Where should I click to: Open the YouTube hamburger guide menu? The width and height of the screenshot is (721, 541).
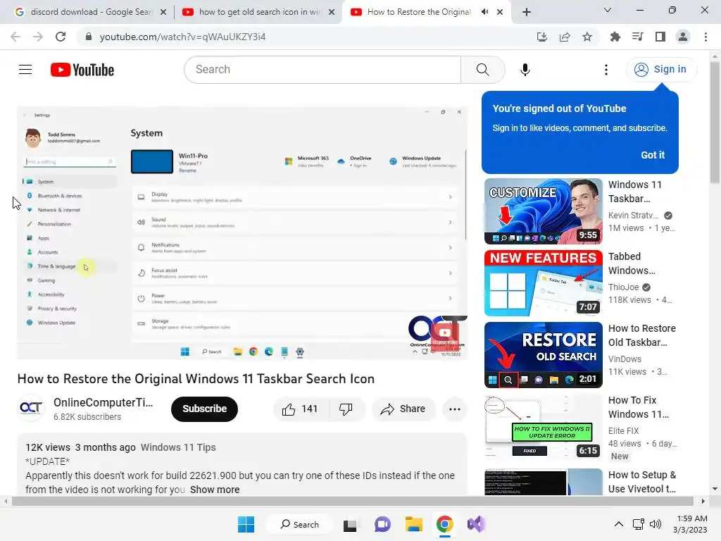pyautogui.click(x=25, y=70)
